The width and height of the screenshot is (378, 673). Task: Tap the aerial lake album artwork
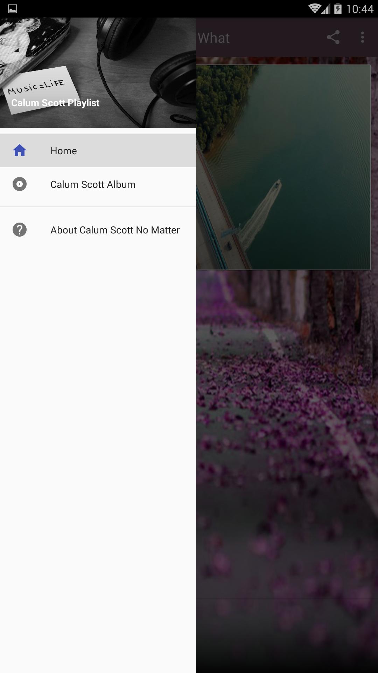point(283,167)
